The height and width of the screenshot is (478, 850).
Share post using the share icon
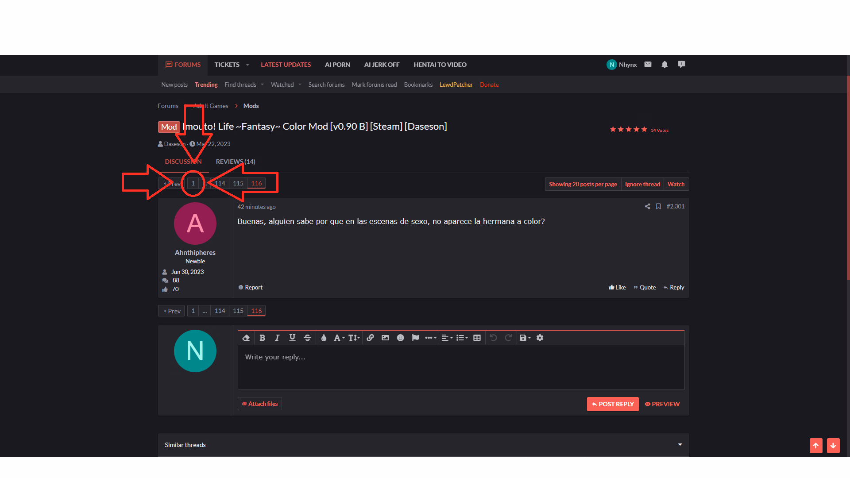(647, 206)
